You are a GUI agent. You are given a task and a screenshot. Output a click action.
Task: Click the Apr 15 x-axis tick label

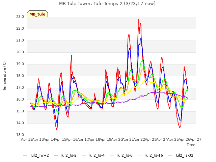pos(60,139)
